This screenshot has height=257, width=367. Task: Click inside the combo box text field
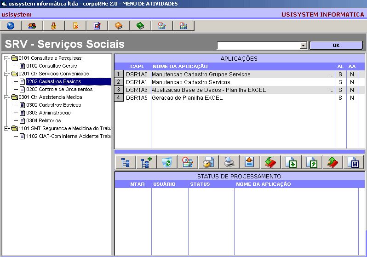[x=258, y=46]
